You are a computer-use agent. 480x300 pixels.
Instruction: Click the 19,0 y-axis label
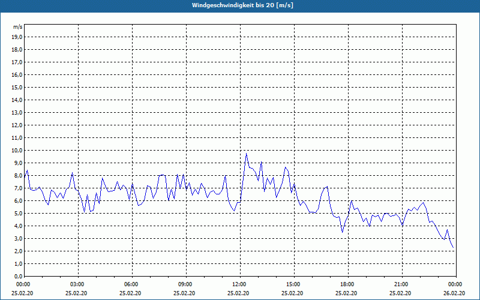point(17,37)
